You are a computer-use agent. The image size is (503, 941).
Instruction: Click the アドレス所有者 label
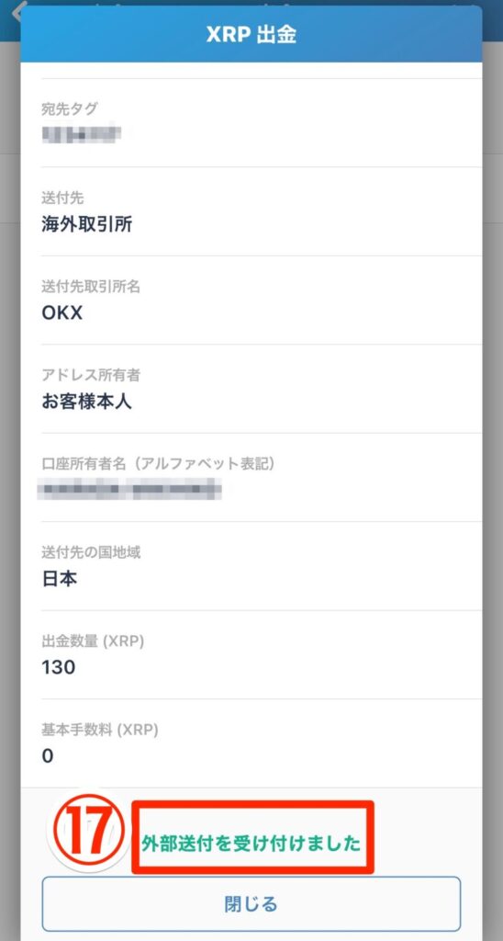91,375
